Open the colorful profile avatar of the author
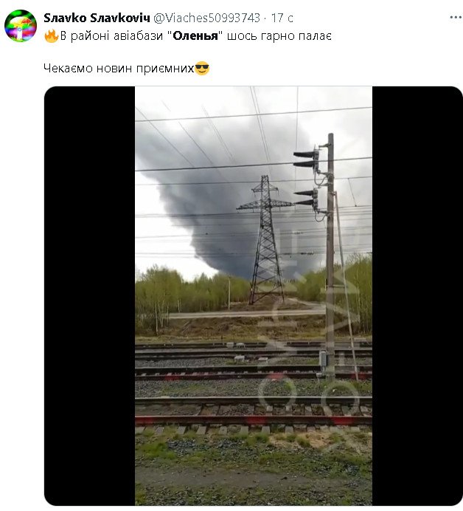This screenshot has width=463, height=511. point(21,26)
